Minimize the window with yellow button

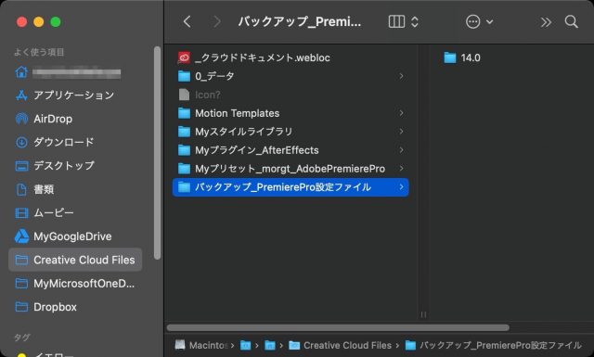[39, 22]
